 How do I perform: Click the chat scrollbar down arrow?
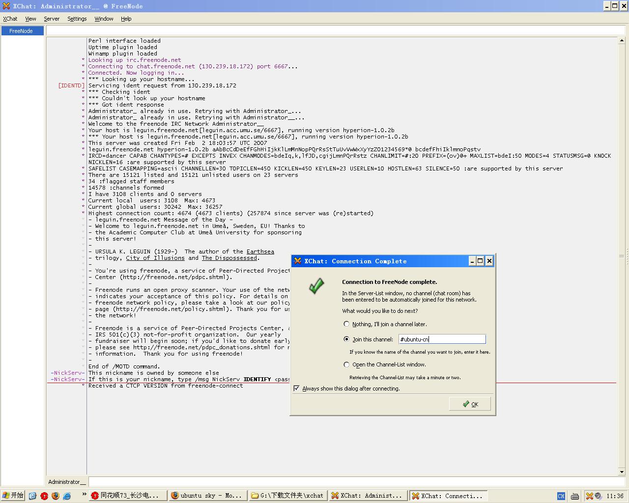[622, 472]
